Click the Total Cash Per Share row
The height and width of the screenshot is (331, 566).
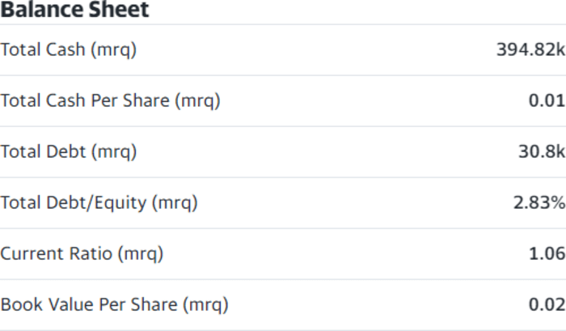[x=283, y=101]
